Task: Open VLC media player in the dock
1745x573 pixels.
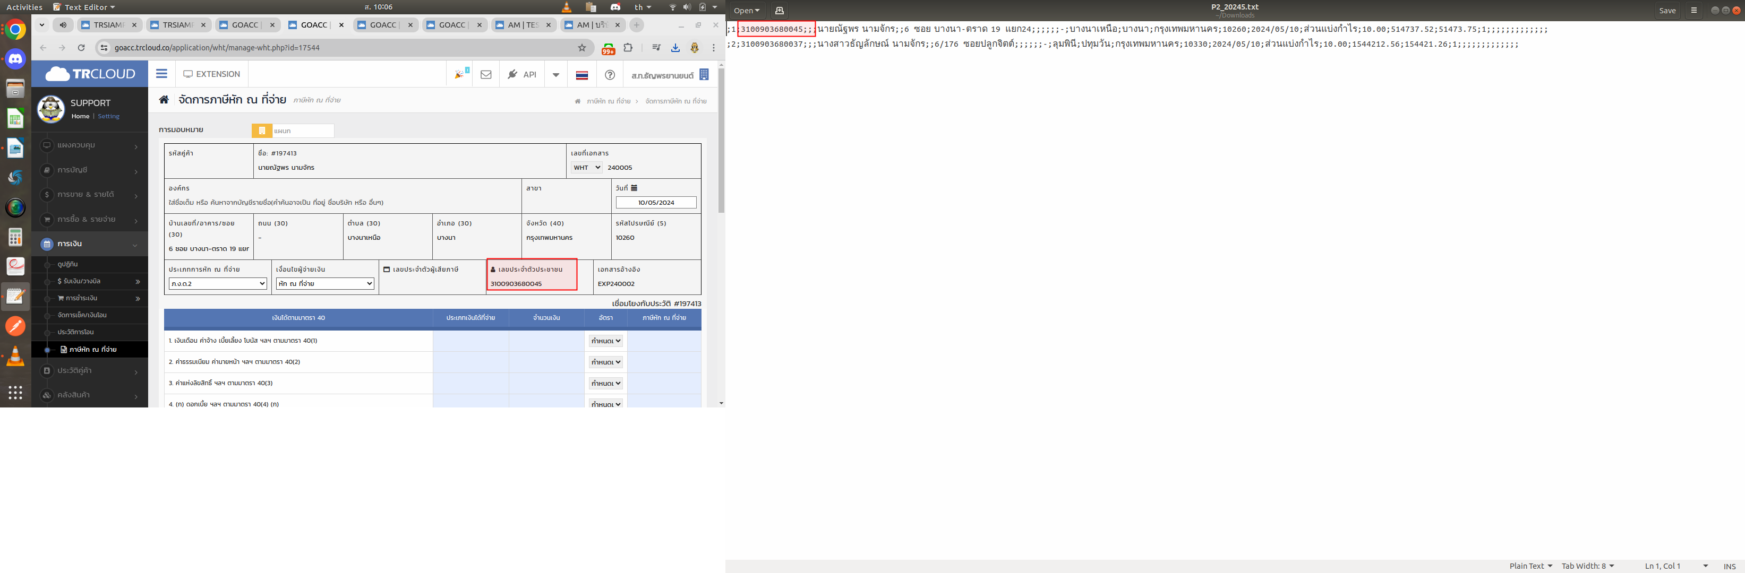Action: click(15, 356)
